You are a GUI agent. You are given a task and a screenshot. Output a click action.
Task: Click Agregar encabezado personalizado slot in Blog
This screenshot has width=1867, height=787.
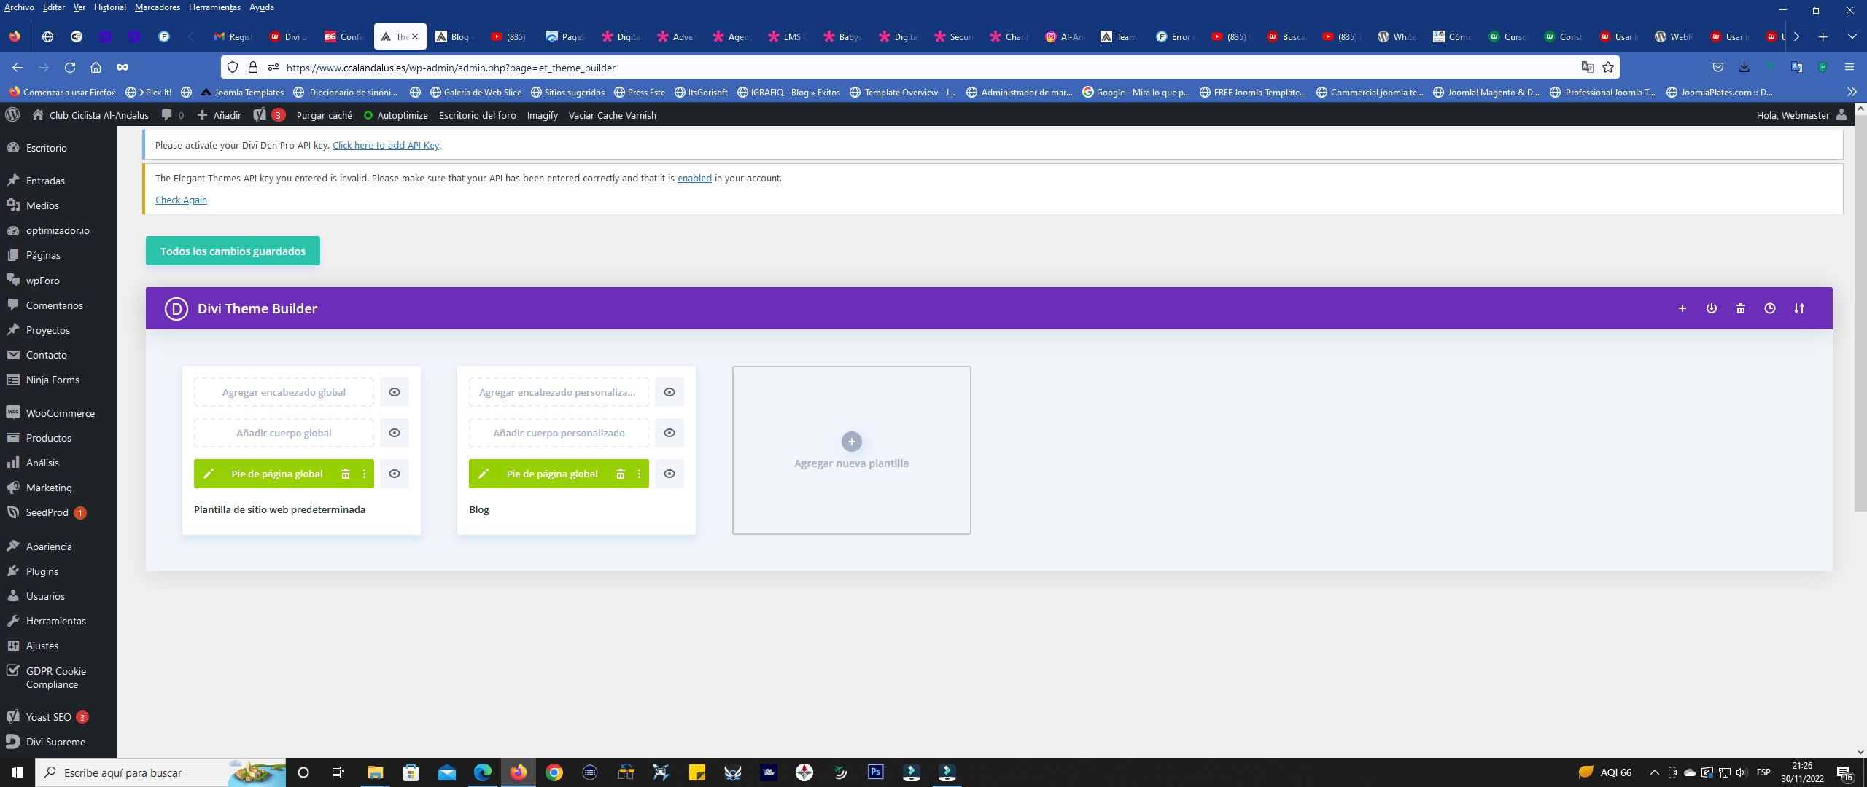(559, 392)
